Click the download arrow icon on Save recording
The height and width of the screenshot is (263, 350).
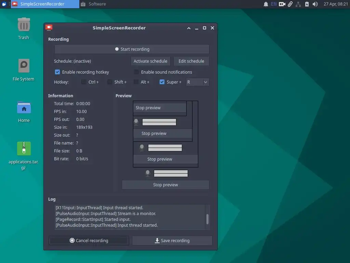(x=157, y=240)
